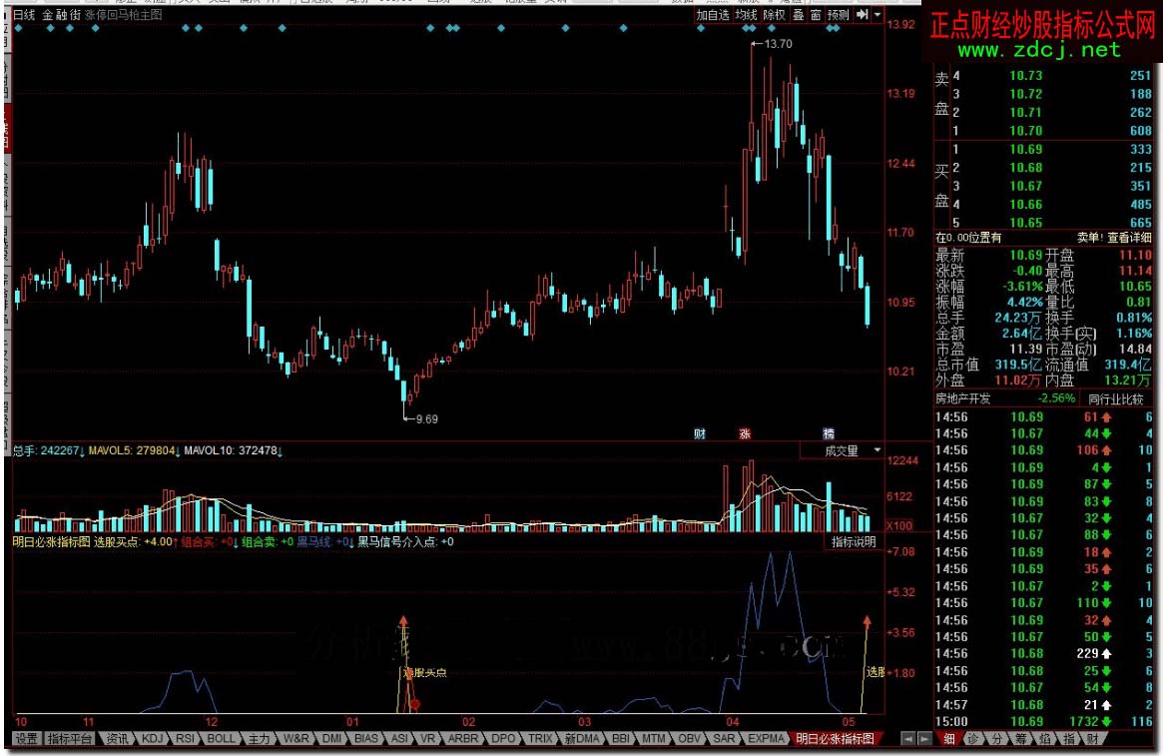Click the jump-to-end arrow icon in chart toolbar
1163x756 pixels.
(x=862, y=15)
